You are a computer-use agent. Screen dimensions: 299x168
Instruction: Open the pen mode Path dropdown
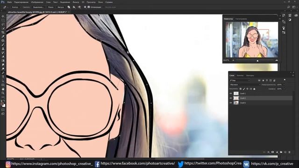tap(16, 7)
